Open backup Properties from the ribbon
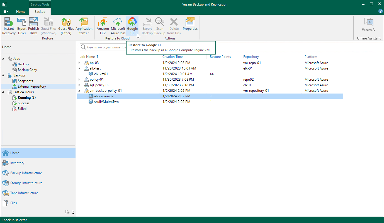384x223 pixels. click(x=190, y=24)
